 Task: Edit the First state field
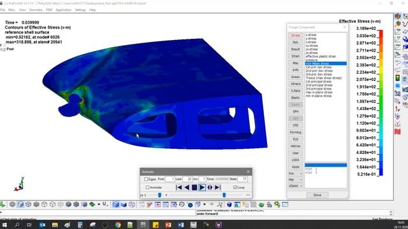[x=170, y=179]
